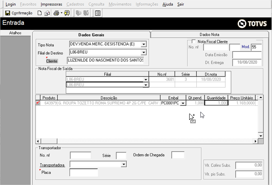Click the Transportadora underlined label link

[x=52, y=165]
